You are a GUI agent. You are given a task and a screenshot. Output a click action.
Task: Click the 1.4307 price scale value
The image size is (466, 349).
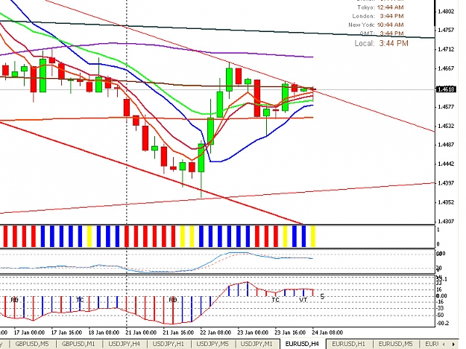pos(446,221)
